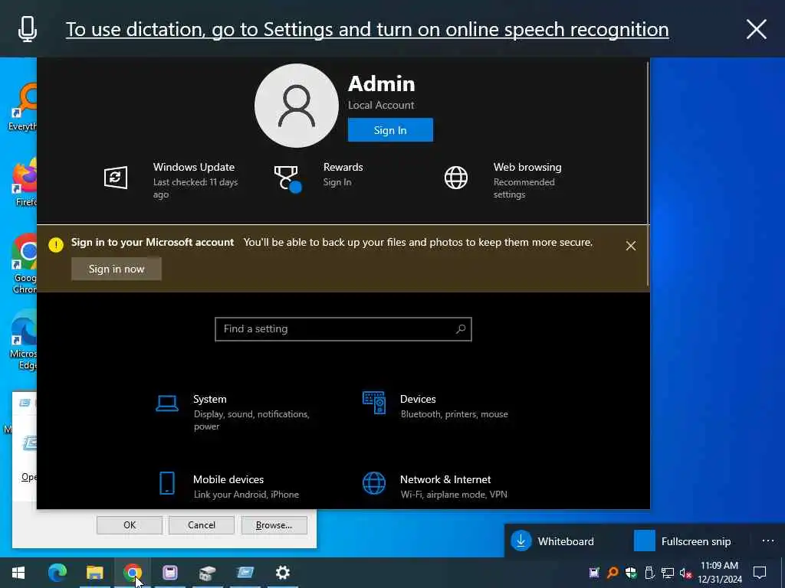Click the Safely Remove Hardware USB tray icon
785x588 pixels.
649,573
